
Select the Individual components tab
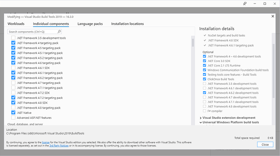click(x=51, y=24)
